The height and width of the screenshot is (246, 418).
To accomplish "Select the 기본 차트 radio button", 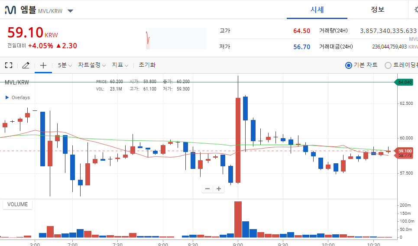I will tap(348, 65).
